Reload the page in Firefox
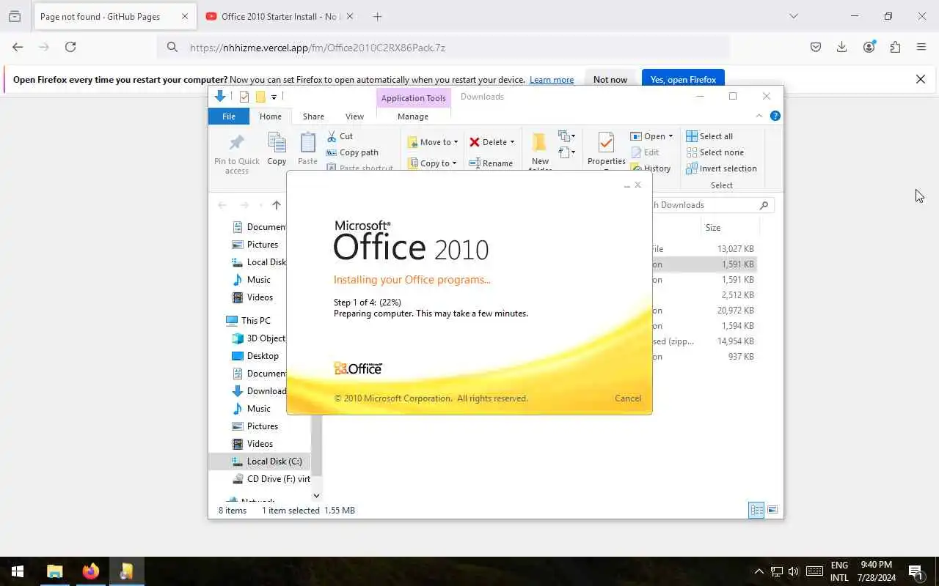This screenshot has height=586, width=939. click(x=70, y=47)
